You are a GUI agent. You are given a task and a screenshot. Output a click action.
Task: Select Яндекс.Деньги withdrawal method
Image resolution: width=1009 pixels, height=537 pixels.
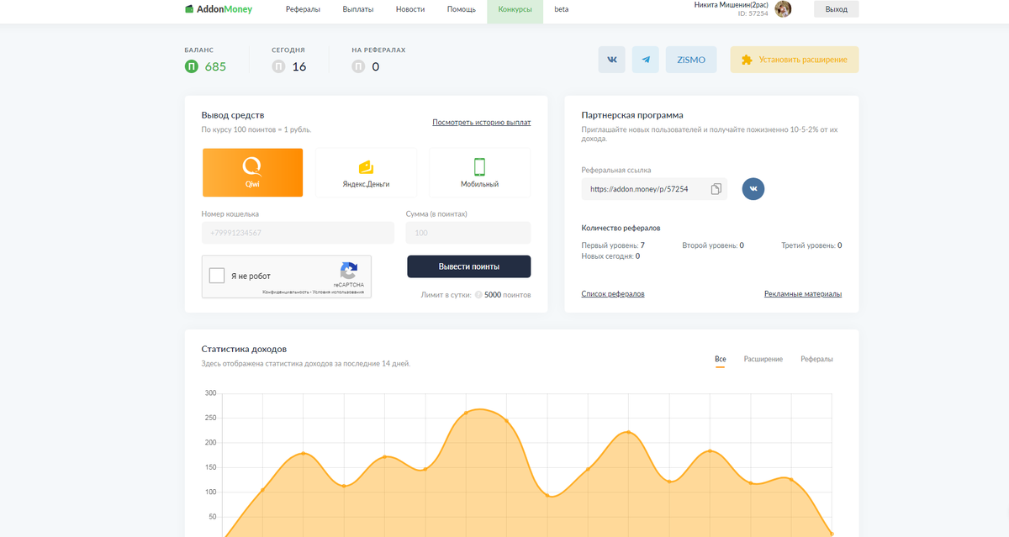click(366, 172)
